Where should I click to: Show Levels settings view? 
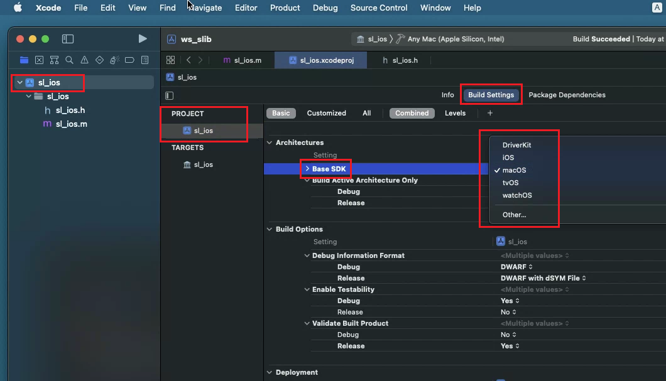[x=455, y=113]
